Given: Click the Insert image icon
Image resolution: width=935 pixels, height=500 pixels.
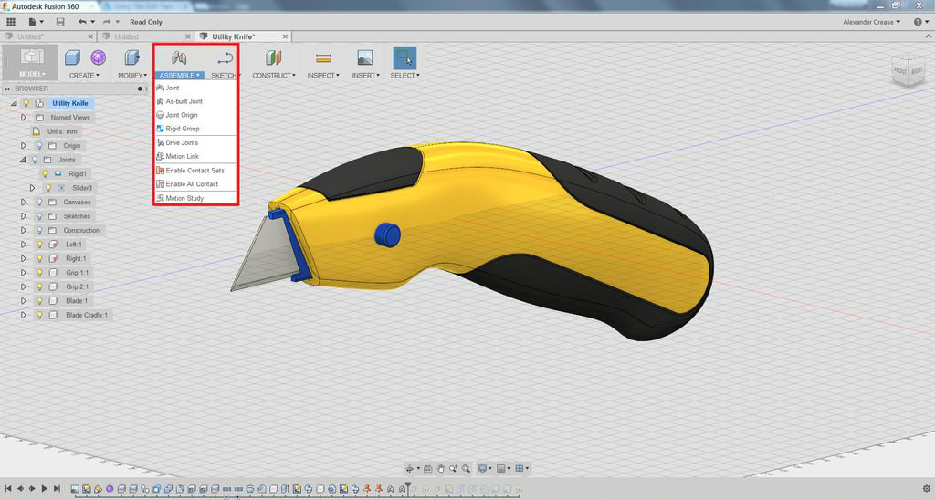Looking at the screenshot, I should tap(365, 57).
